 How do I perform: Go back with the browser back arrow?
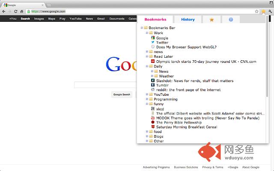(4, 12)
